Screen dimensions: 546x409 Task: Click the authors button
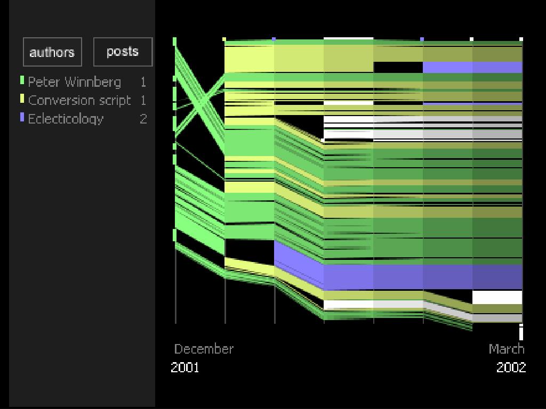52,52
